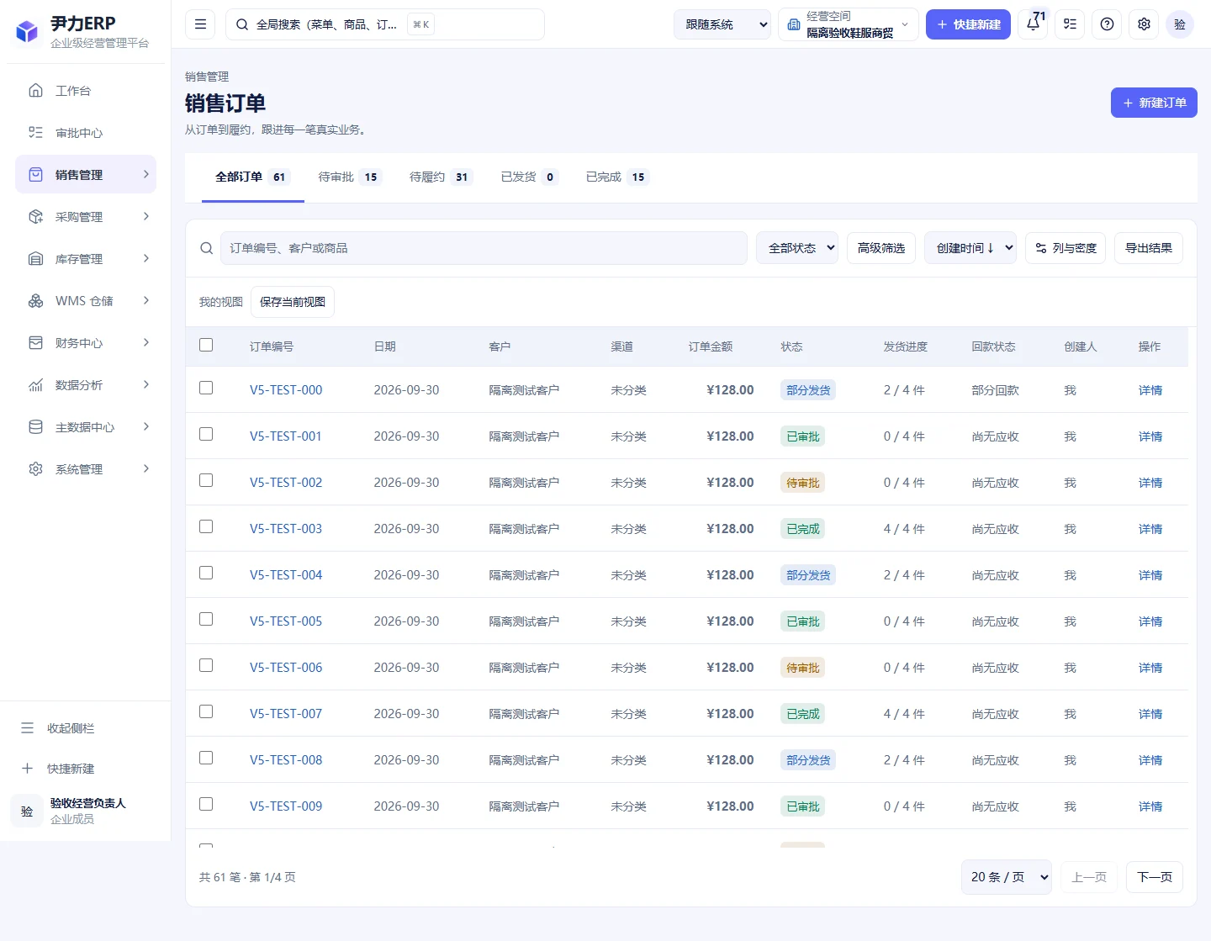Click the user avatar in top bar
This screenshot has height=941, width=1211.
1180,24
